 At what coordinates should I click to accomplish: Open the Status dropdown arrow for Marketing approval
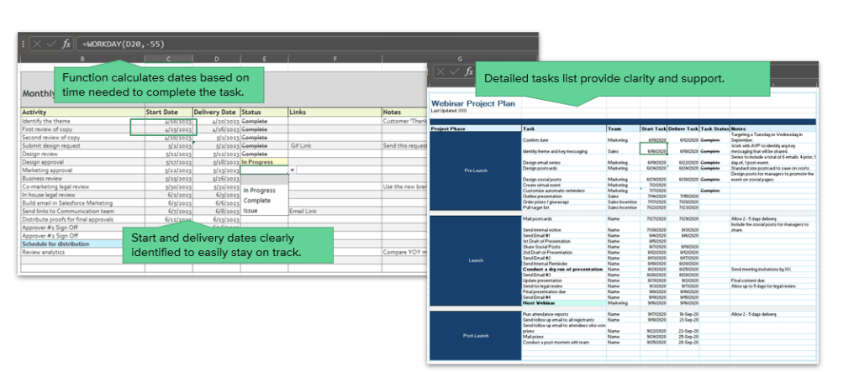point(292,170)
